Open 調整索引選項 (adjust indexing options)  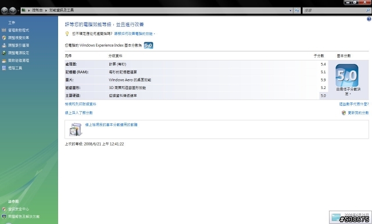(x=19, y=45)
